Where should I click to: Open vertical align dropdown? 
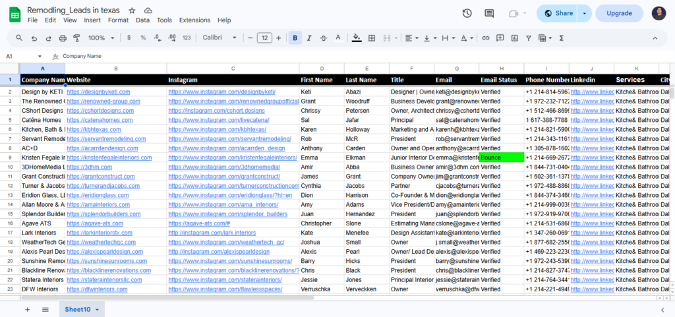[x=430, y=38]
